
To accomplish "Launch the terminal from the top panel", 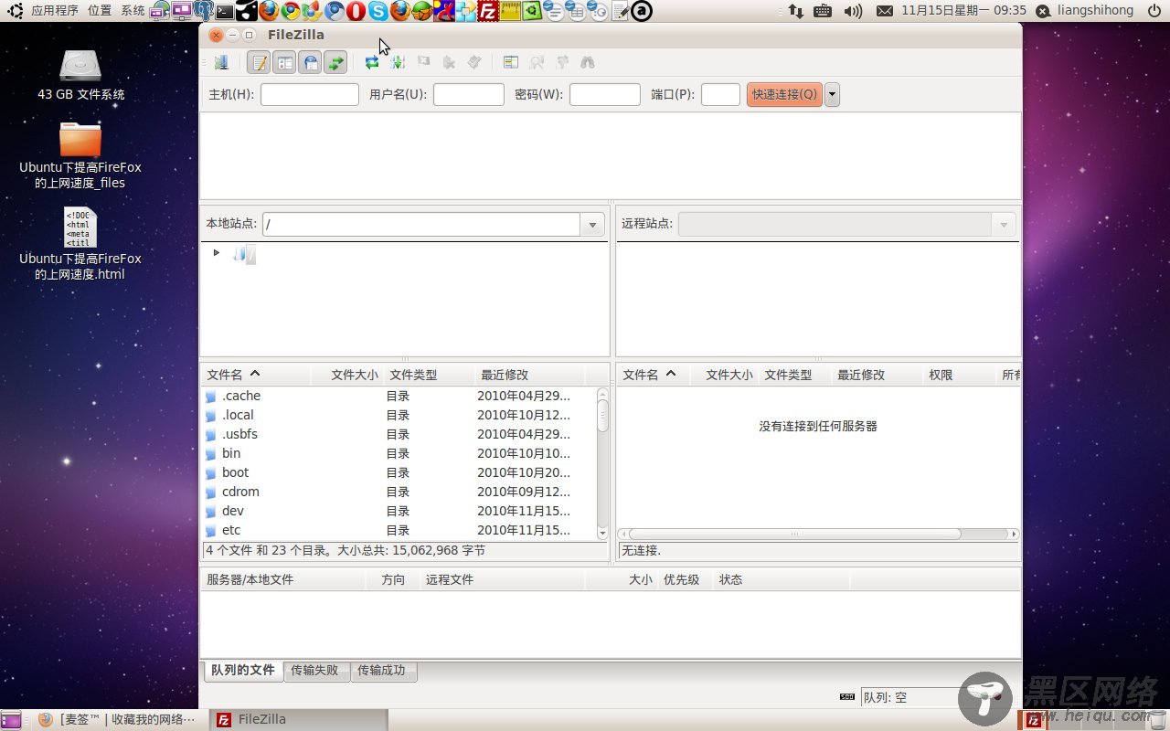I will [225, 11].
